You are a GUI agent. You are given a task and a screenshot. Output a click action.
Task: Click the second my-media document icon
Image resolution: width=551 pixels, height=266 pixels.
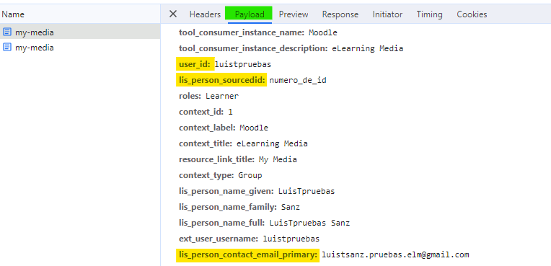7,47
